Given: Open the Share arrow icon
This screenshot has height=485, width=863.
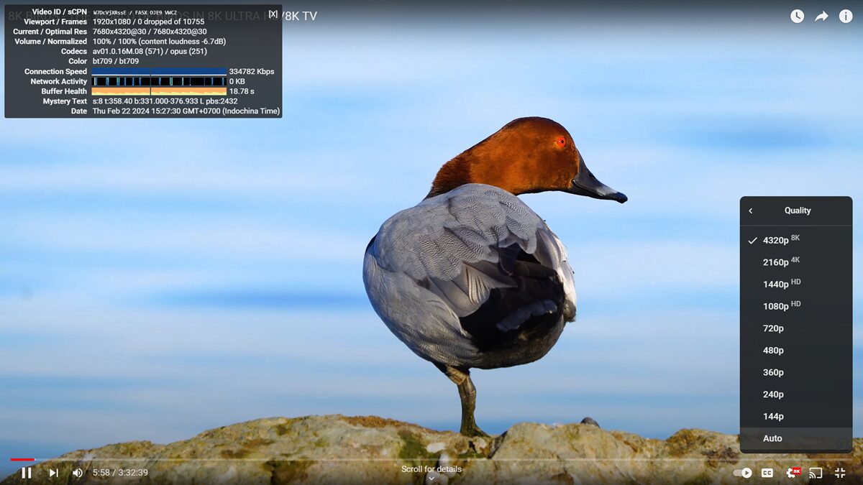Looking at the screenshot, I should click(821, 16).
